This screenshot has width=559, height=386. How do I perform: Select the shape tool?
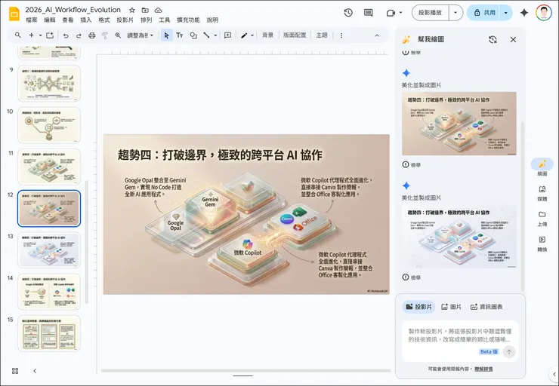pos(193,35)
